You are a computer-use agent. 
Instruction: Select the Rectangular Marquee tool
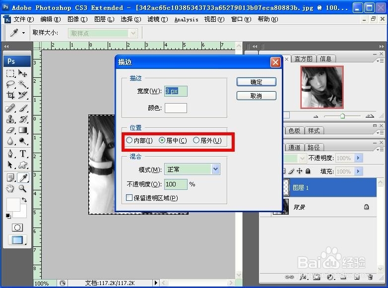click(x=10, y=73)
